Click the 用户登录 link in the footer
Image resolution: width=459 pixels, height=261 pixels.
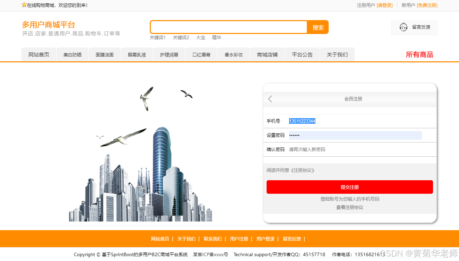265,239
